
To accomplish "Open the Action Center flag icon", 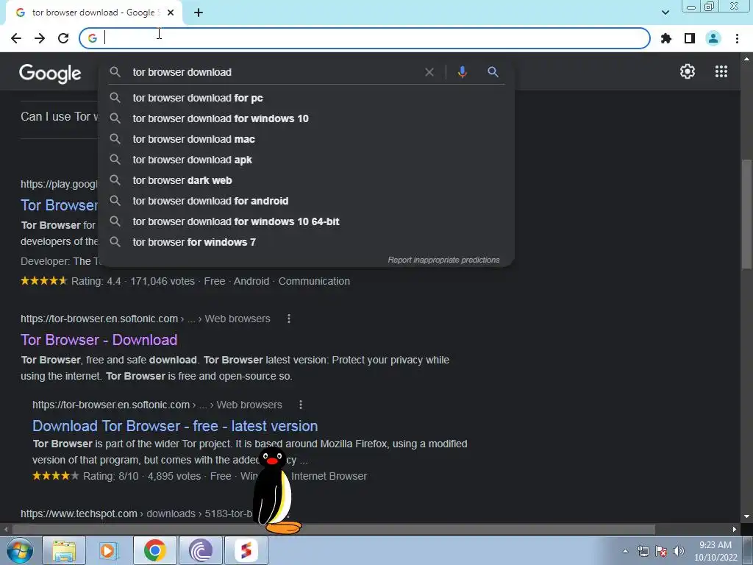I will coord(661,551).
